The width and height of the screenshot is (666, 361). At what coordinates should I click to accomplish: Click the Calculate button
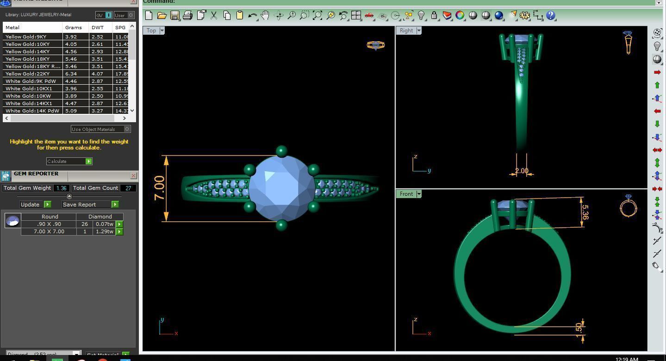[x=69, y=161]
